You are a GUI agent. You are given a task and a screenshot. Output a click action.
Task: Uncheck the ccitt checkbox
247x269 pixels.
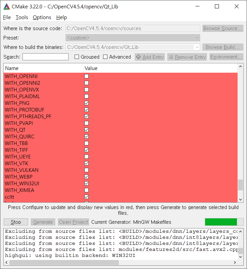(87, 197)
